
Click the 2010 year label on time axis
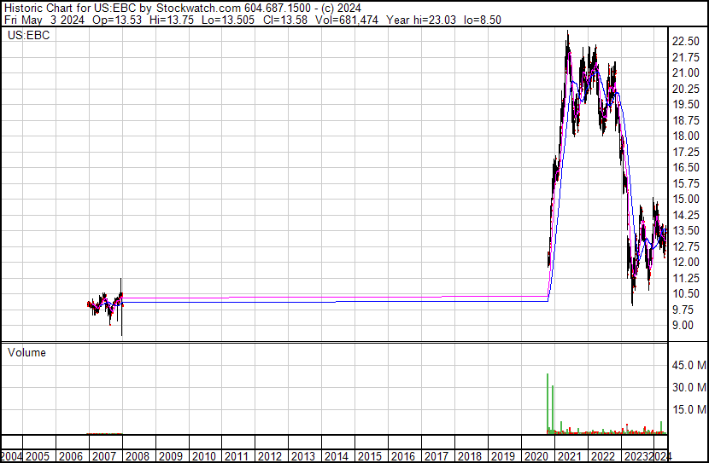coord(203,456)
